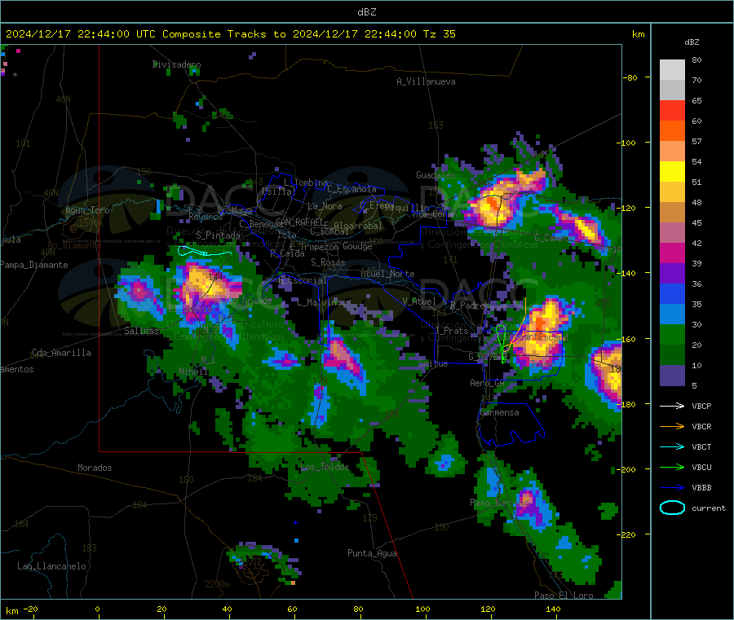The width and height of the screenshot is (734, 620).
Task: Click the blue VBBB arrow in legend
Action: [672, 488]
